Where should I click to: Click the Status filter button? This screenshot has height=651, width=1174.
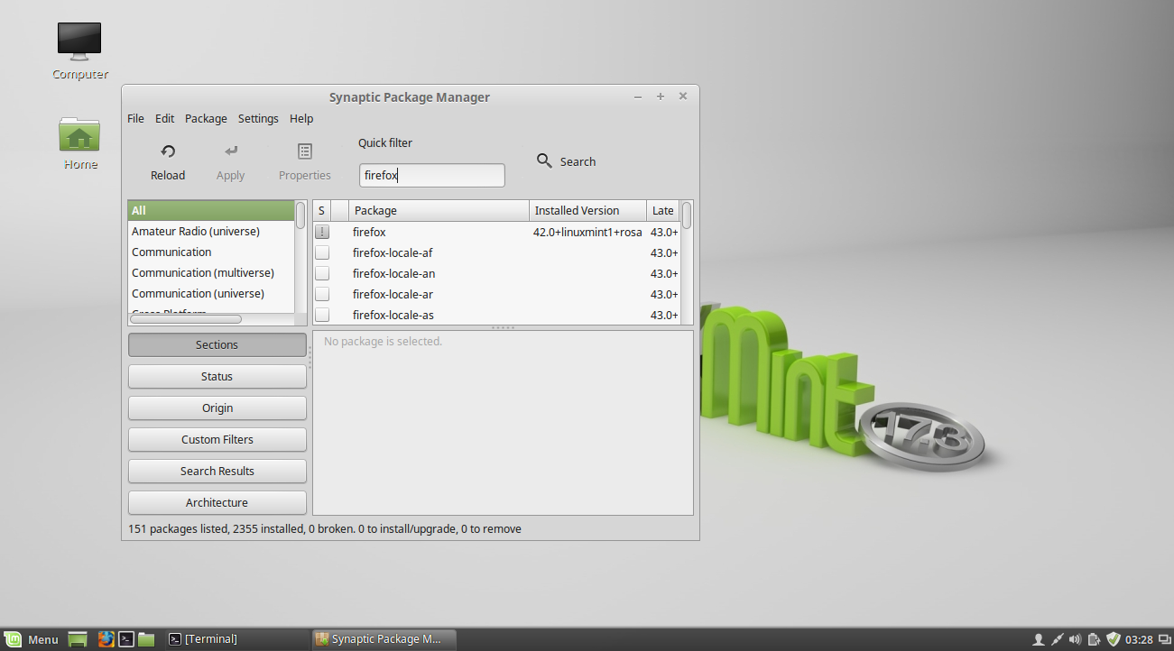tap(217, 376)
